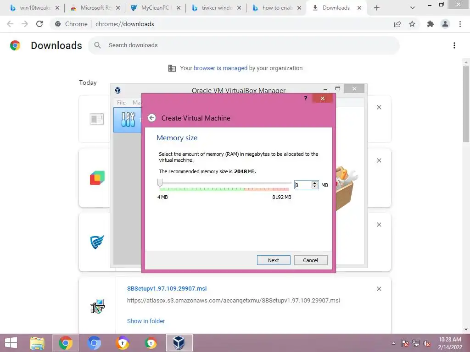Open File Explorer from the taskbar

[37, 343]
